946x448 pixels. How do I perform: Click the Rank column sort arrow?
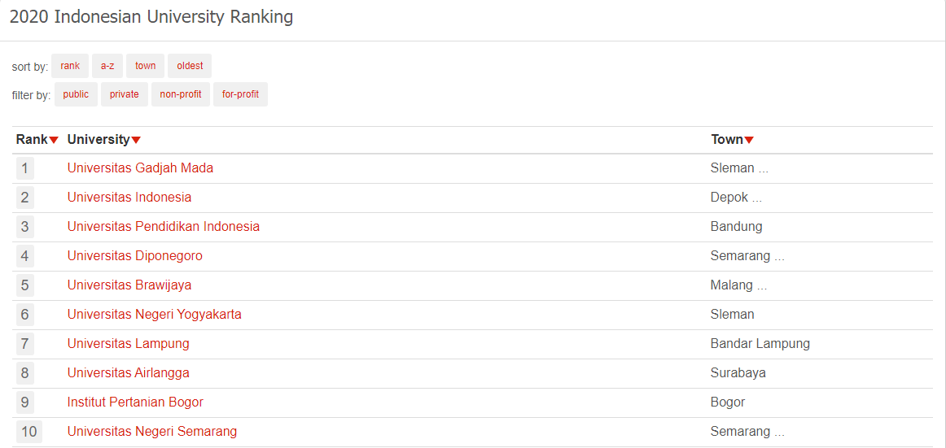point(54,141)
